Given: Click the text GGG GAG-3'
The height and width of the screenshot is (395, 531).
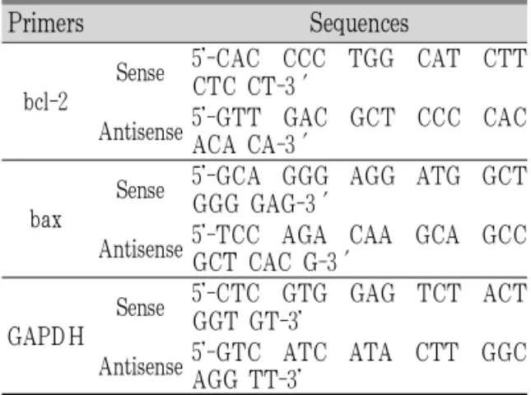Looking at the screenshot, I should pos(260,204).
